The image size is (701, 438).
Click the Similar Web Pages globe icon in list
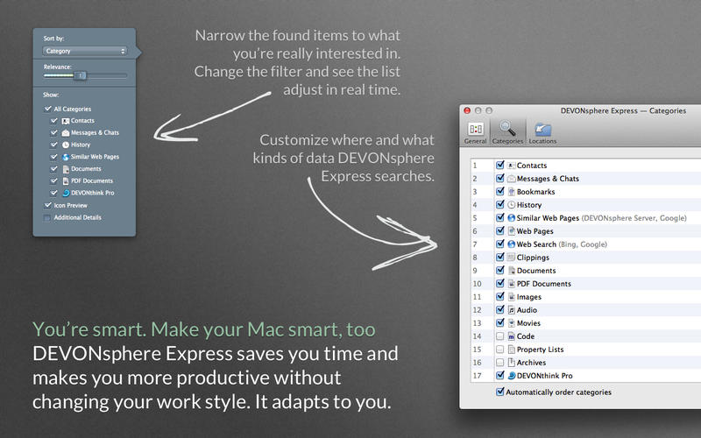pos(512,217)
